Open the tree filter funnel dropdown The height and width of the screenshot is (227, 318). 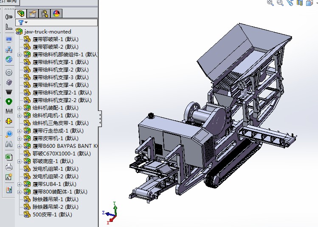click(23, 22)
